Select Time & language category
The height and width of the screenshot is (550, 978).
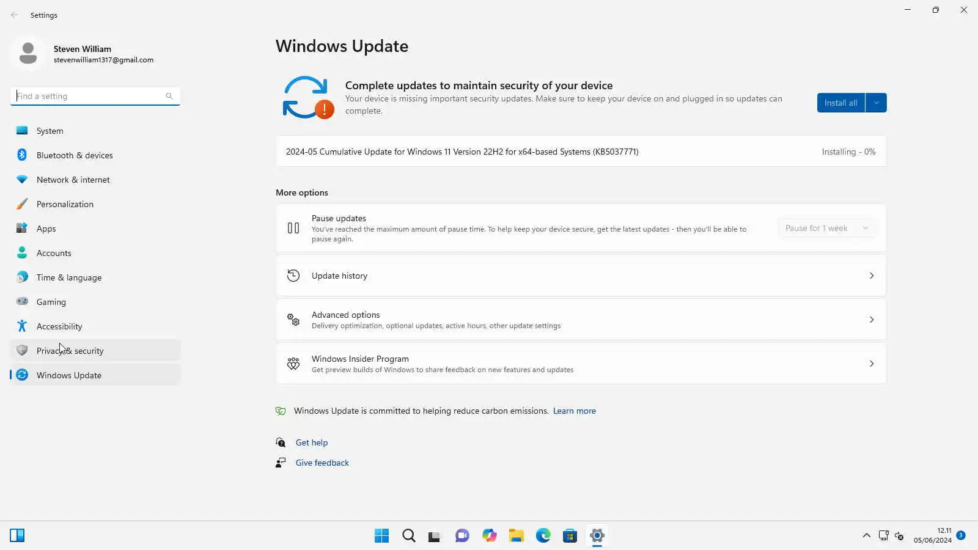tap(95, 277)
